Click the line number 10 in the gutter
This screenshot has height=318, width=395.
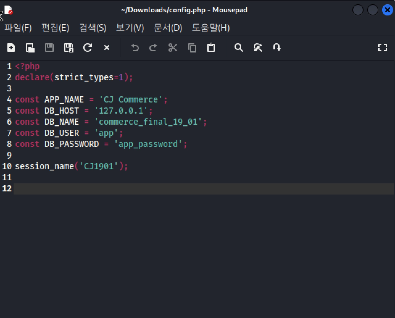[x=7, y=166]
